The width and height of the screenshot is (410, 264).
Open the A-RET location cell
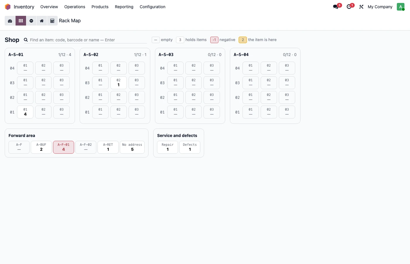(108, 147)
